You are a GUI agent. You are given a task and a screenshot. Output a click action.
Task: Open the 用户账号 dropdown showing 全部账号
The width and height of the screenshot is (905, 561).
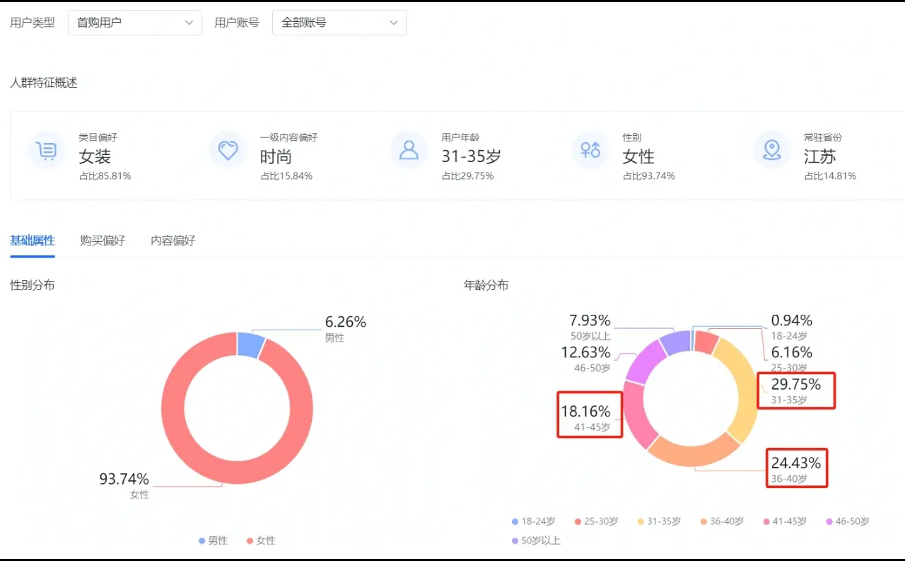[339, 22]
